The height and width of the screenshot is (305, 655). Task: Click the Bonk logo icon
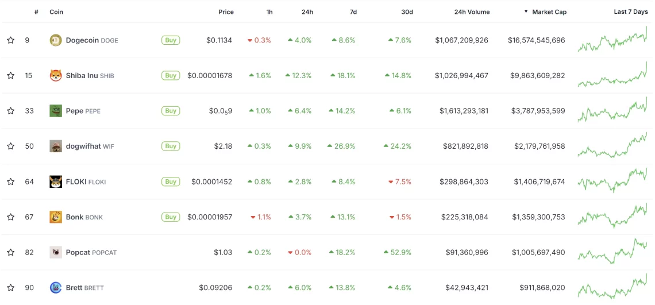tap(56, 217)
